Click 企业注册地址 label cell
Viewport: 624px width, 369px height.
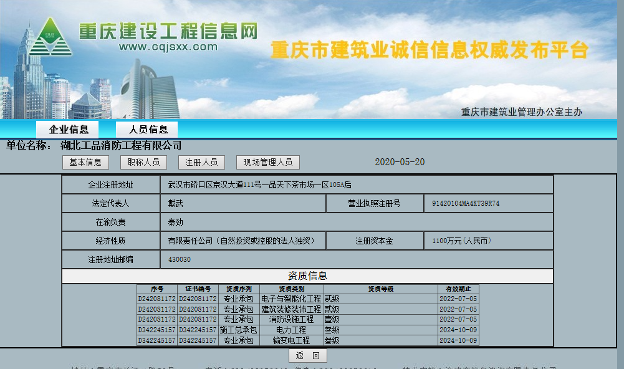pos(111,184)
